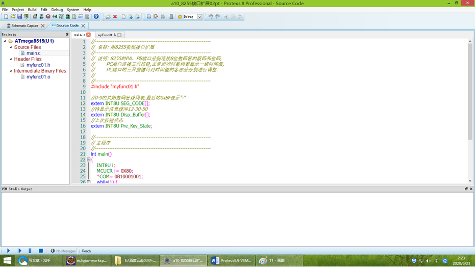The width and height of the screenshot is (475, 267).
Task: Select myfunc01.h in the project tree
Action: [38, 65]
